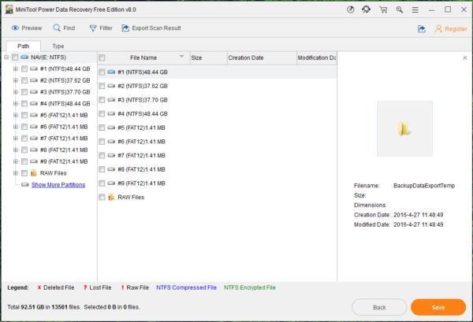
Task: Click the support headset icon in title bar
Action: point(367,9)
